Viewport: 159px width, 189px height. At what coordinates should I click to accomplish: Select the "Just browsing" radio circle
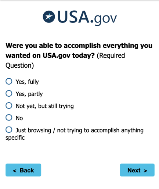tap(9, 130)
